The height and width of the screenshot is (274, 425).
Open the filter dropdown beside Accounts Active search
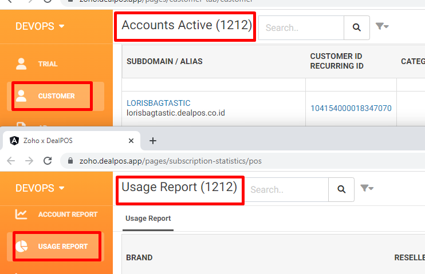coord(382,26)
